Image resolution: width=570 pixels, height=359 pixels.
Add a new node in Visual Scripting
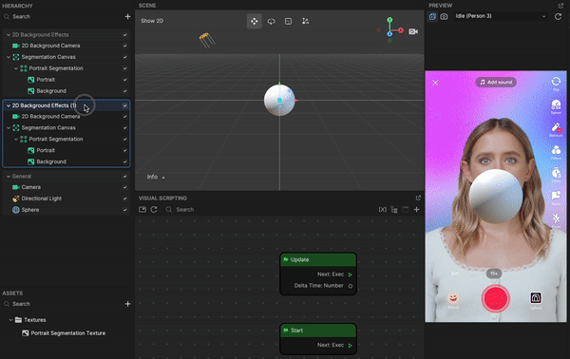click(x=417, y=210)
